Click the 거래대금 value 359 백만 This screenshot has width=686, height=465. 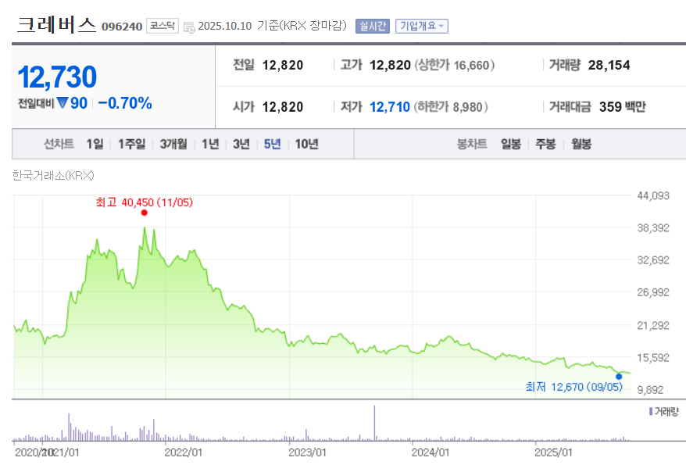[x=623, y=107]
